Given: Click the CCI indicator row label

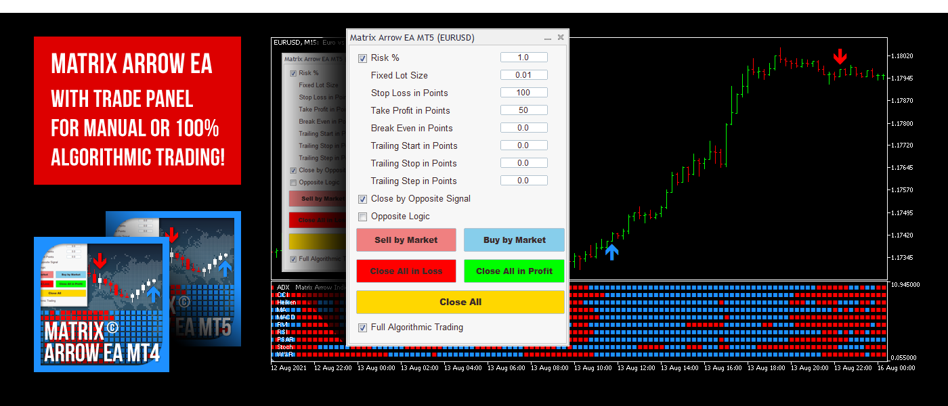Looking at the screenshot, I should (x=282, y=295).
